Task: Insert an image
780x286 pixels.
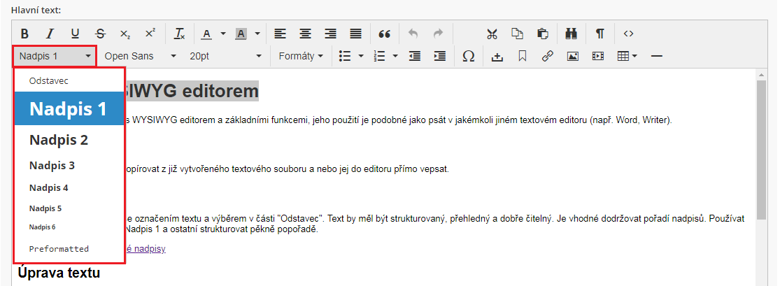Action: pos(572,56)
